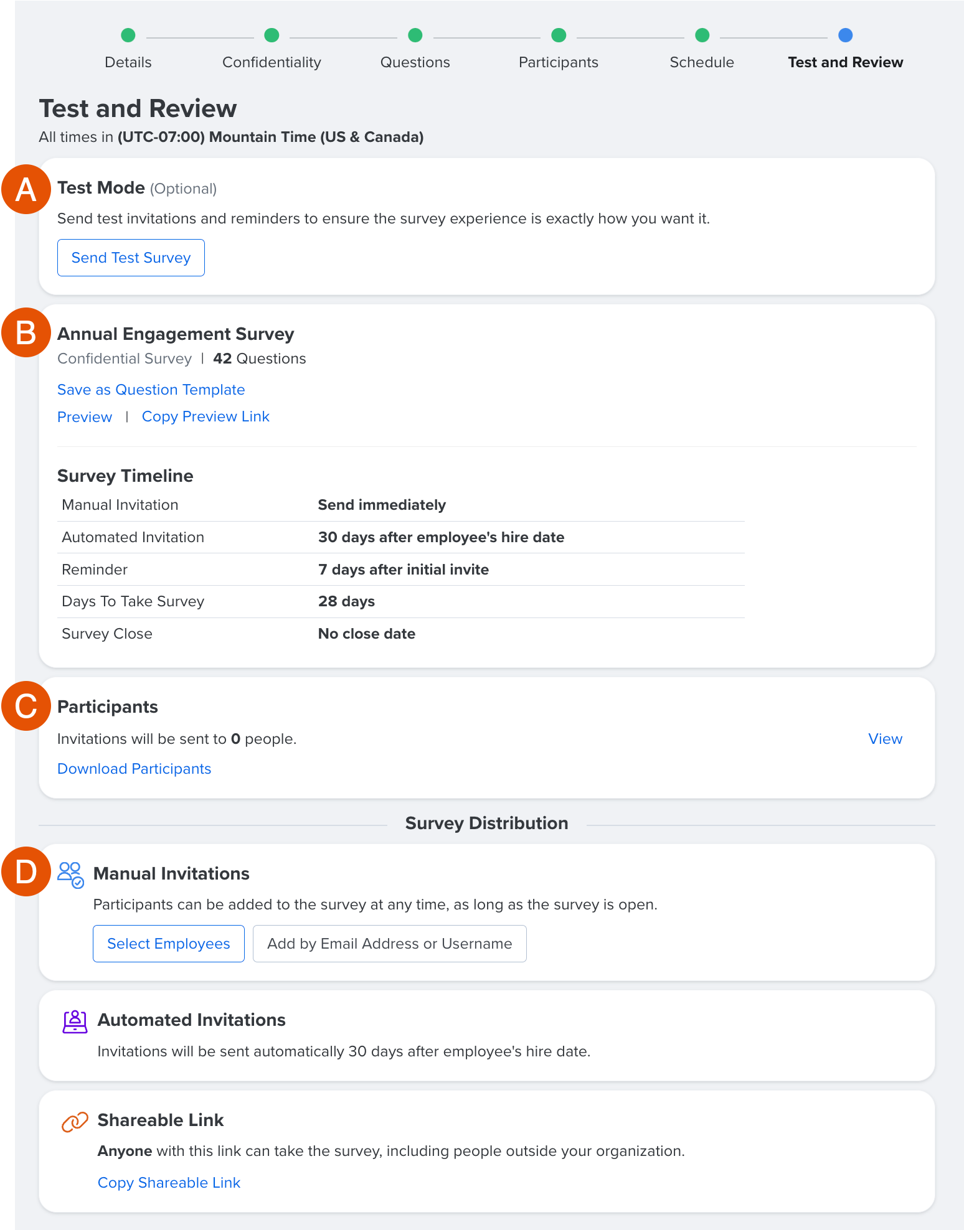Click Download Participants link

click(x=135, y=769)
